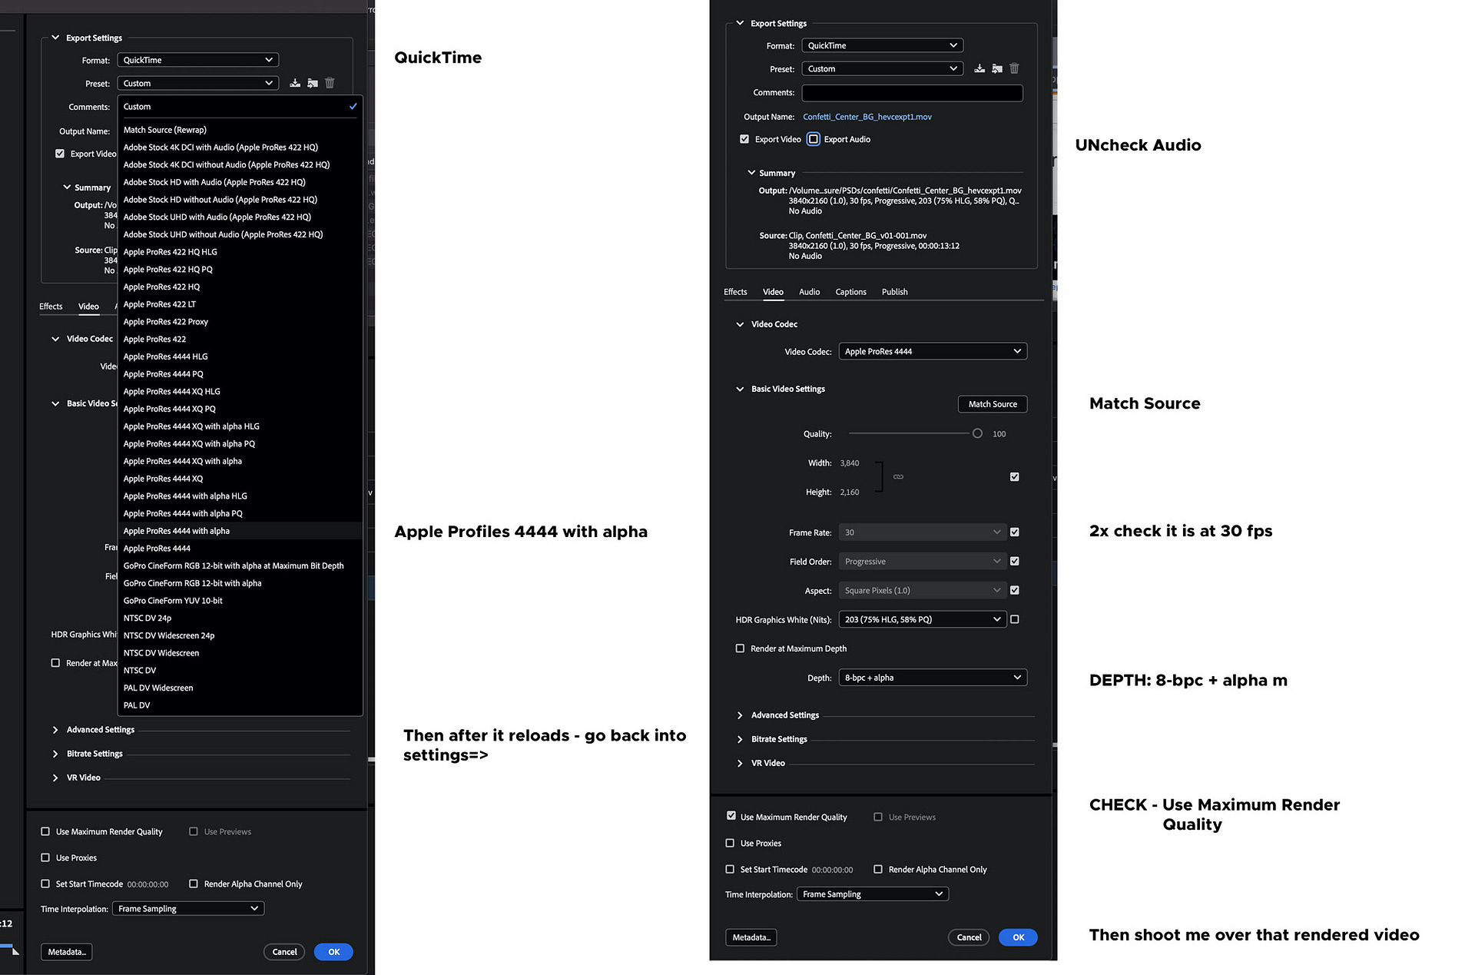The image size is (1475, 975).
Task: Toggle Aspect match source checkbox
Action: (x=1015, y=590)
